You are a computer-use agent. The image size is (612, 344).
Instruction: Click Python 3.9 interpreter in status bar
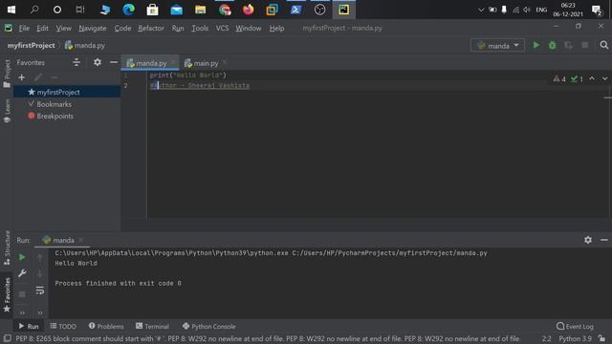pos(575,338)
